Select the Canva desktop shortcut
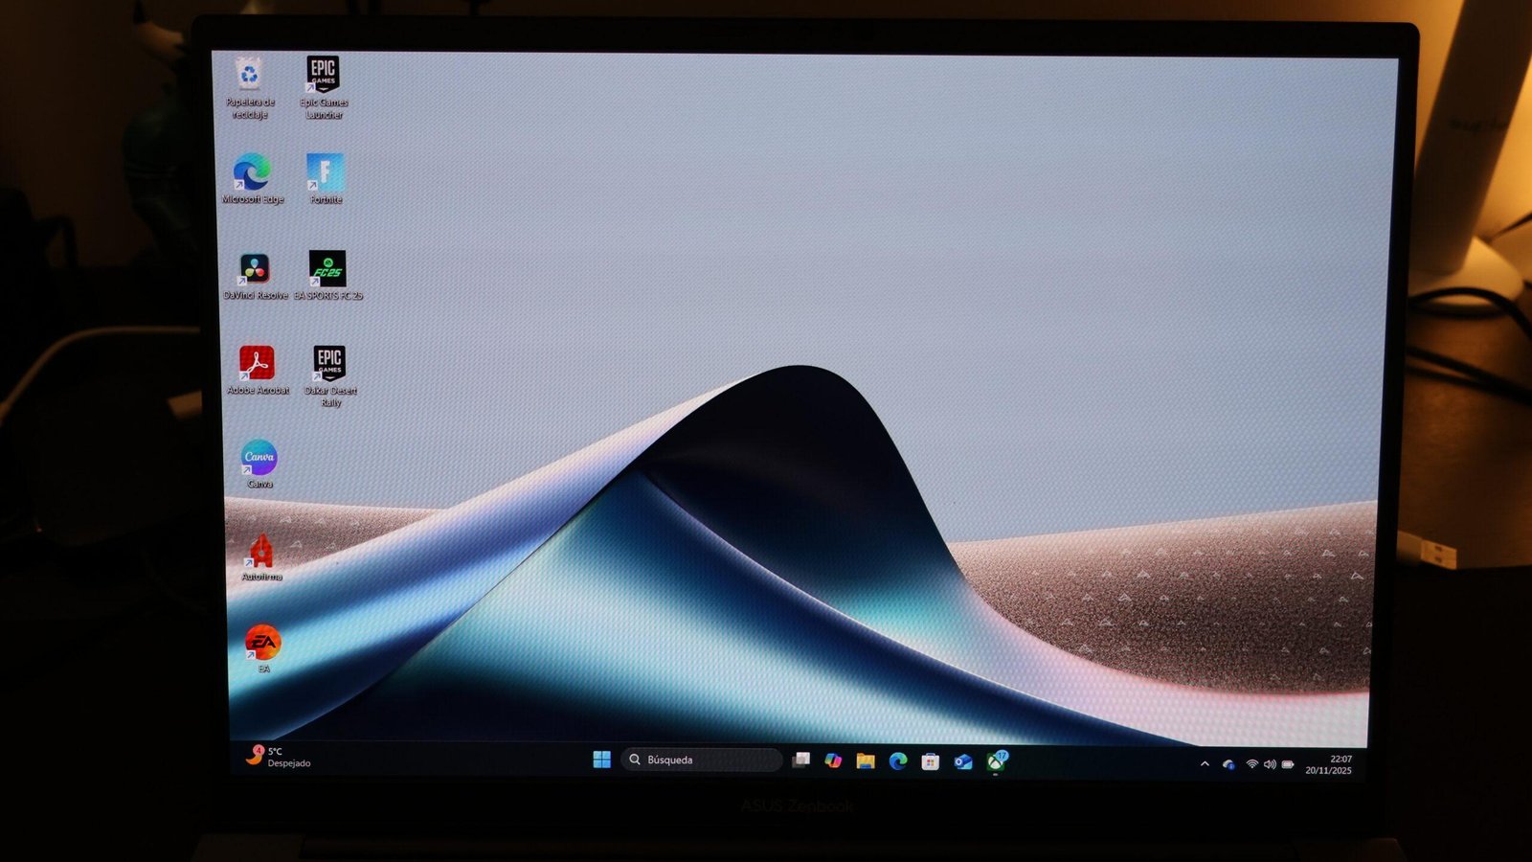This screenshot has height=862, width=1532. click(259, 458)
